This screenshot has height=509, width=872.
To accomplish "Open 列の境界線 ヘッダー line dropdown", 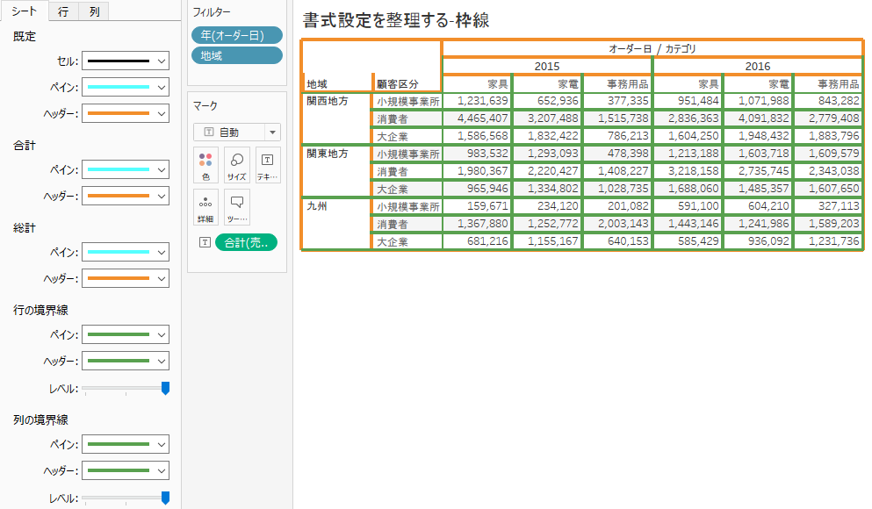I will (126, 470).
